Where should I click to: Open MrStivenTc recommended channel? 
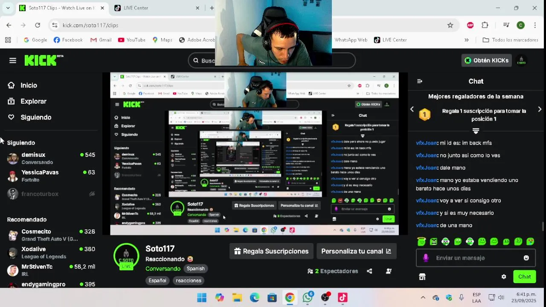51,270
